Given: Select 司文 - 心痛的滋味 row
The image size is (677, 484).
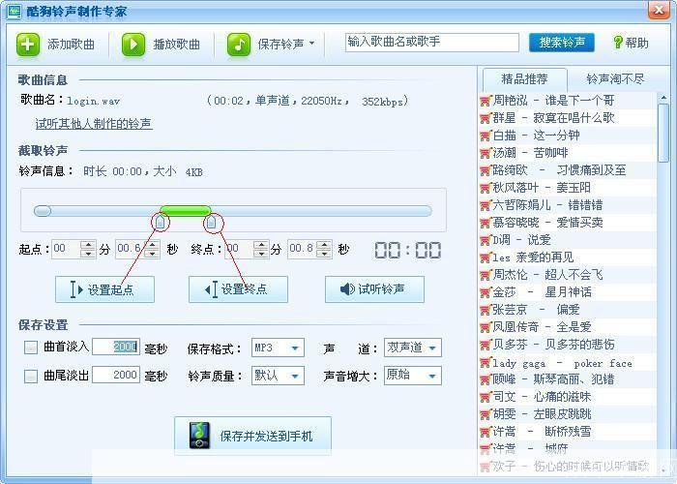Looking at the screenshot, I should tap(568, 397).
